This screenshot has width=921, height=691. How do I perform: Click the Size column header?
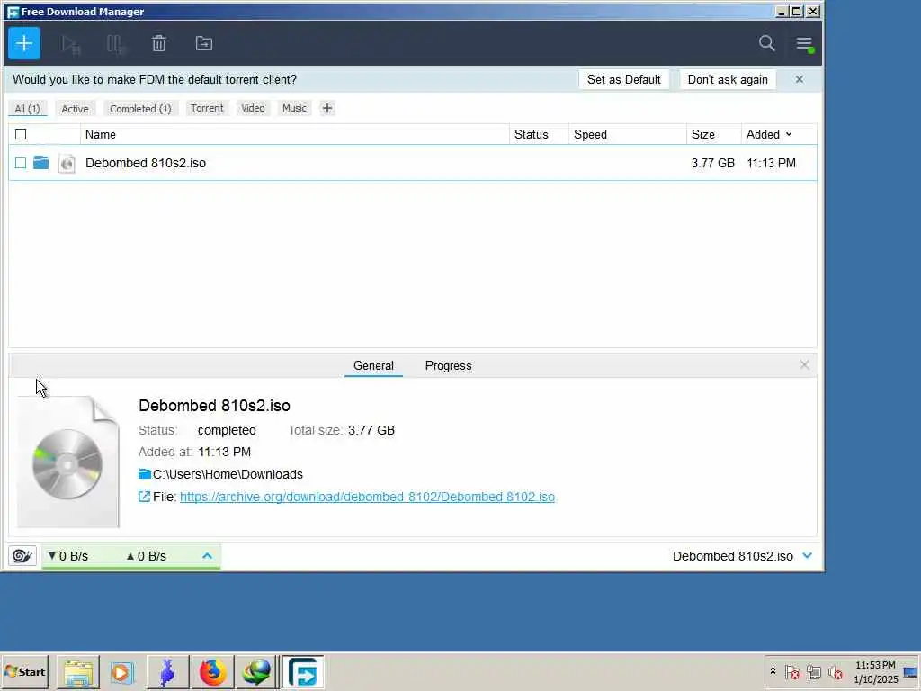tap(713, 135)
